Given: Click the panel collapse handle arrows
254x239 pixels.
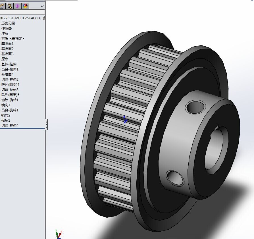Looking at the screenshot, I should tap(47, 124).
